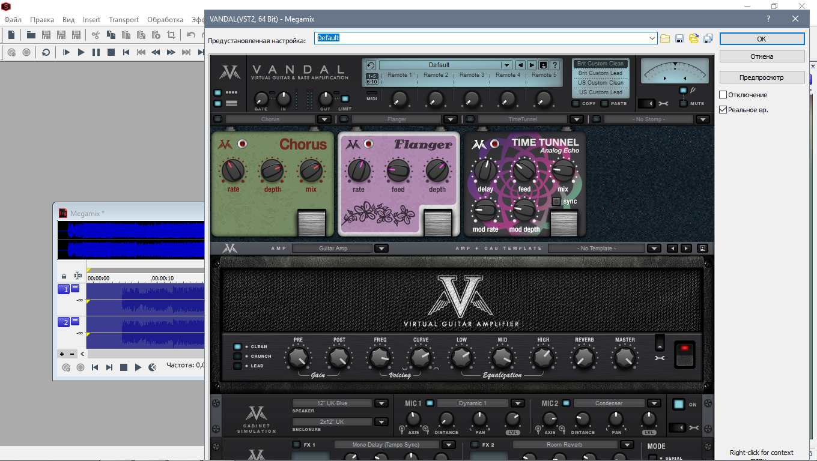The width and height of the screenshot is (817, 461).
Task: Open the Файл menu
Action: click(x=13, y=20)
